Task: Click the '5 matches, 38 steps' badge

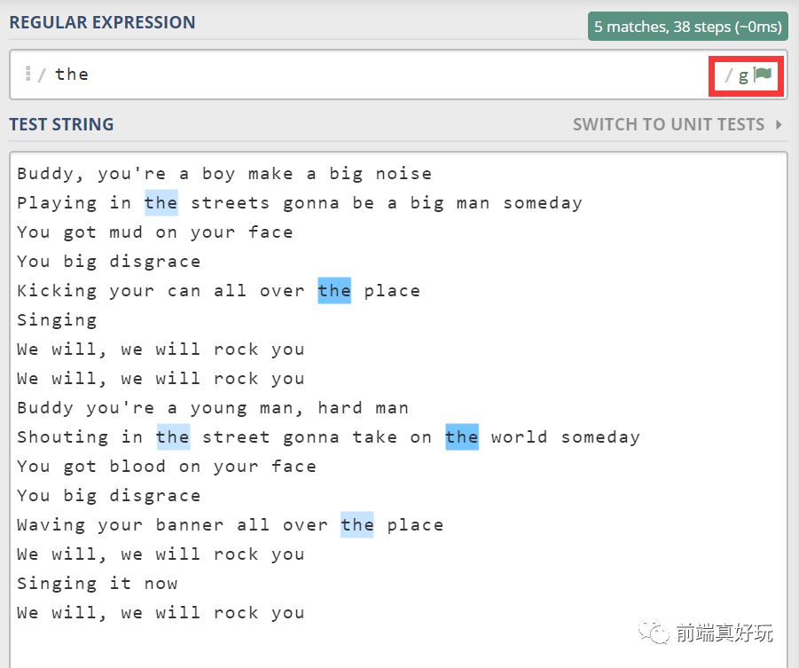Action: click(688, 27)
